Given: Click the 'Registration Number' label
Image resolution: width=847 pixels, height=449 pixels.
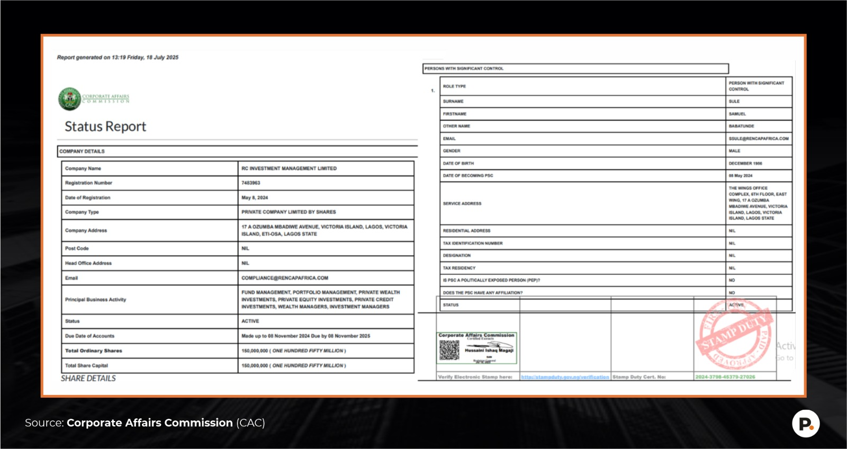Looking at the screenshot, I should click(x=88, y=183).
